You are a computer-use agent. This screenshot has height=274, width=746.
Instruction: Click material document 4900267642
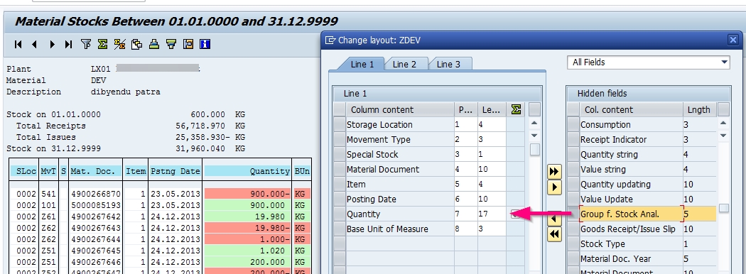96,217
